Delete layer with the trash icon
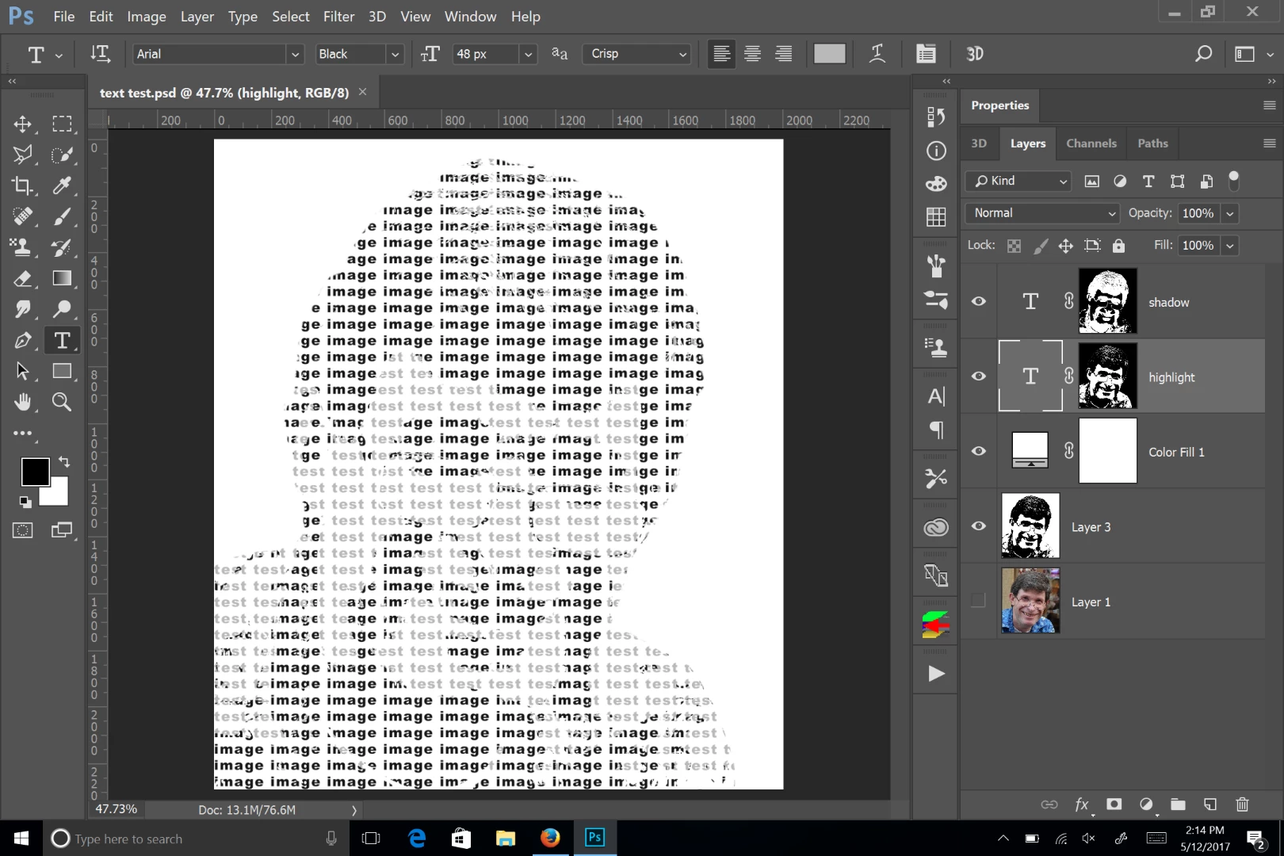 pos(1242,804)
